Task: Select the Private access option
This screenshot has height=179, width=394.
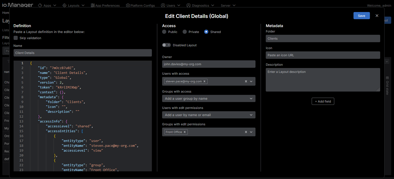Action: (185, 32)
